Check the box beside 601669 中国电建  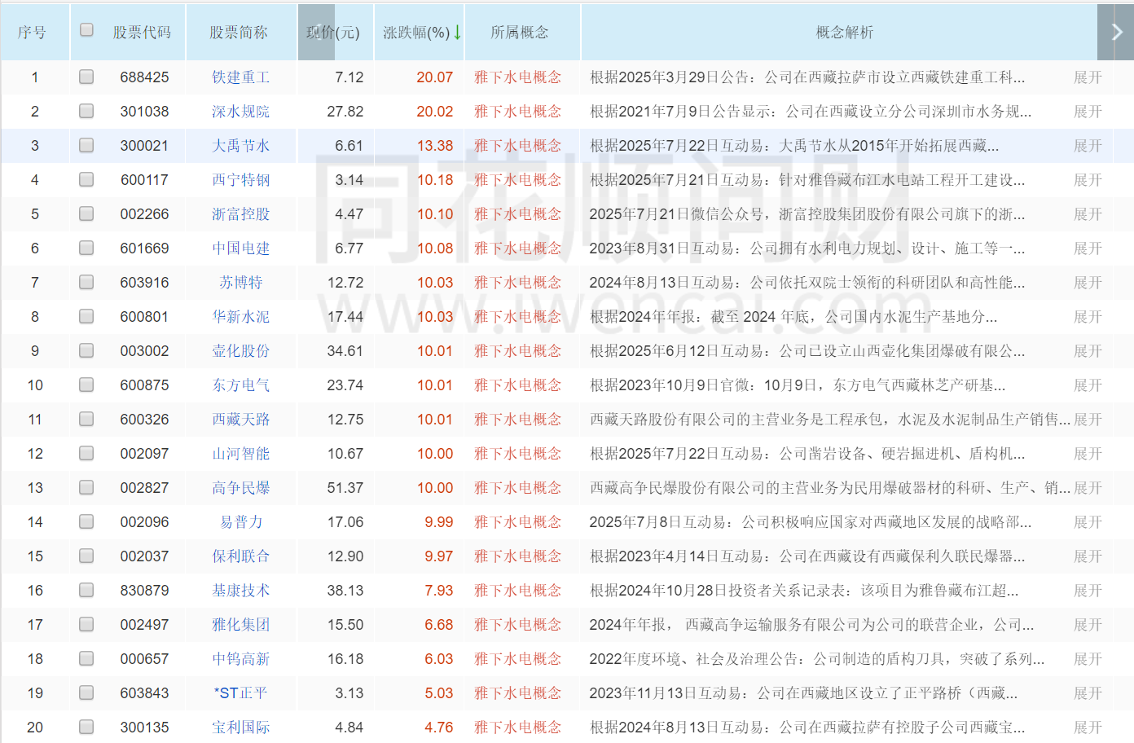(86, 248)
